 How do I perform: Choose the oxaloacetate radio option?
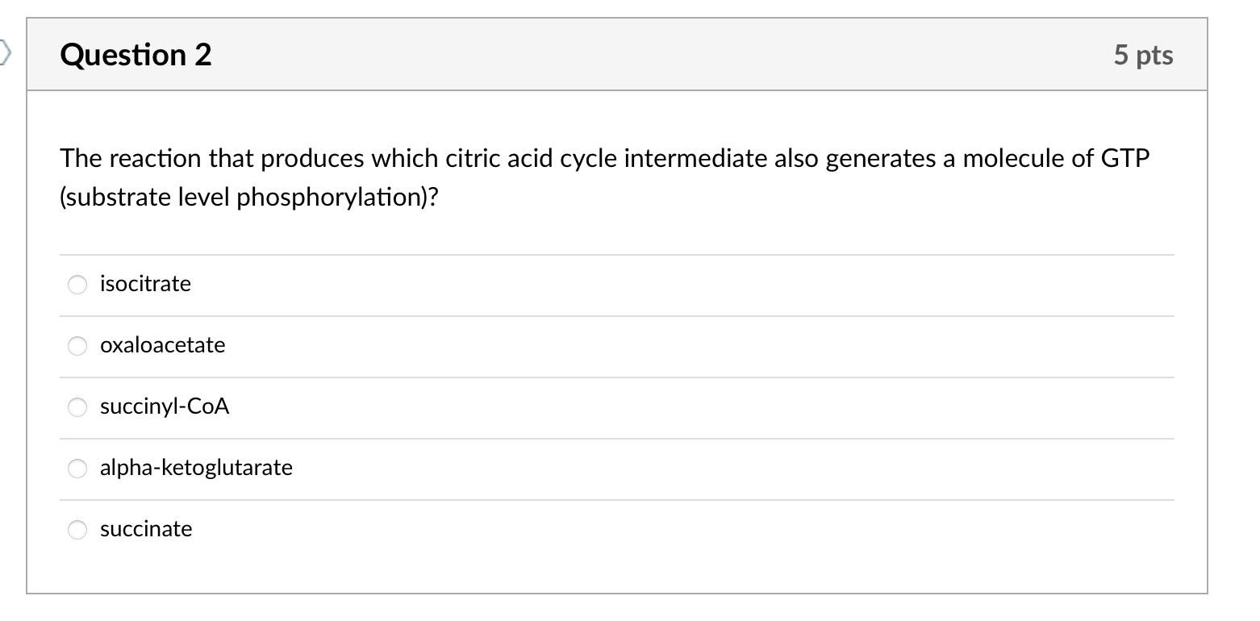point(77,346)
